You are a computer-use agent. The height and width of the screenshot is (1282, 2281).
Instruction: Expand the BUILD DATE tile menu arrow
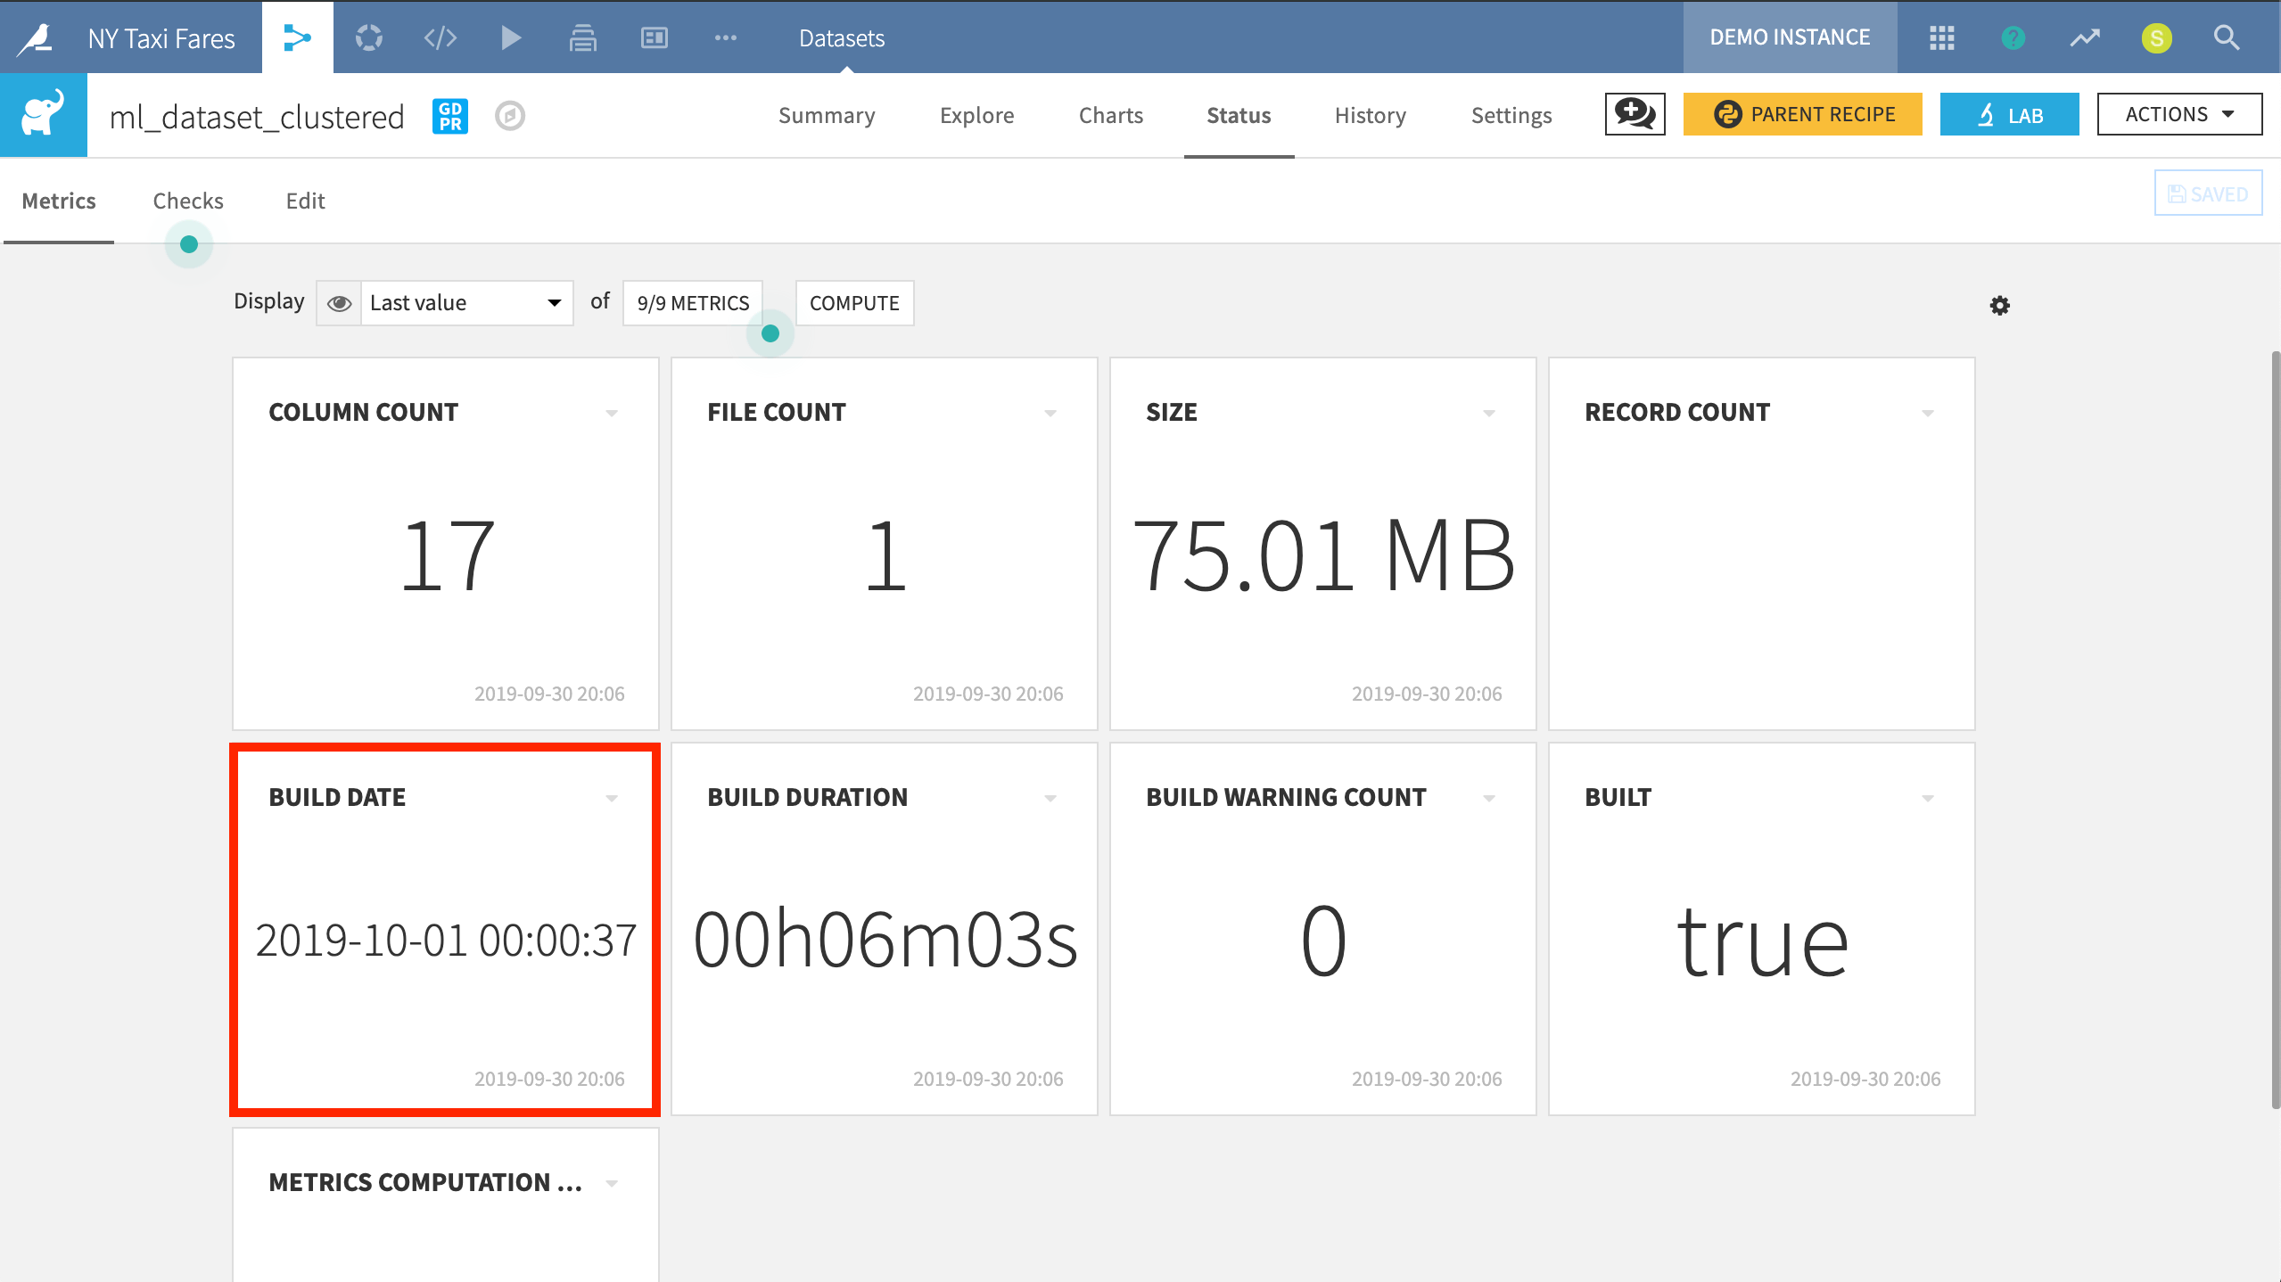tap(612, 798)
